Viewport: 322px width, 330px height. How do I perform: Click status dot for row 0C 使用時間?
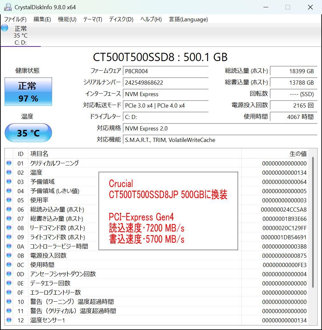click(9, 264)
